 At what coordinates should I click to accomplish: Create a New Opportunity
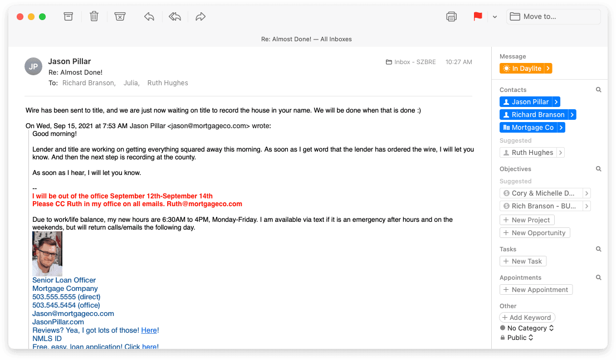(x=535, y=233)
